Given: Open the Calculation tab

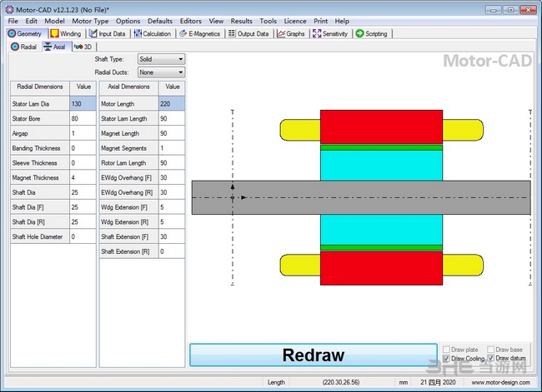Looking at the screenshot, I should coord(153,34).
